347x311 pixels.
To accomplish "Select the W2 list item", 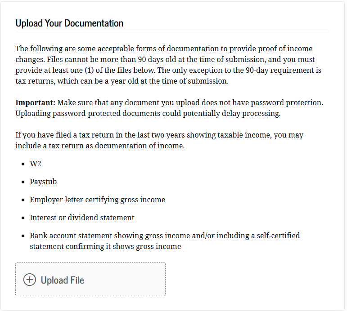I will tap(36, 164).
